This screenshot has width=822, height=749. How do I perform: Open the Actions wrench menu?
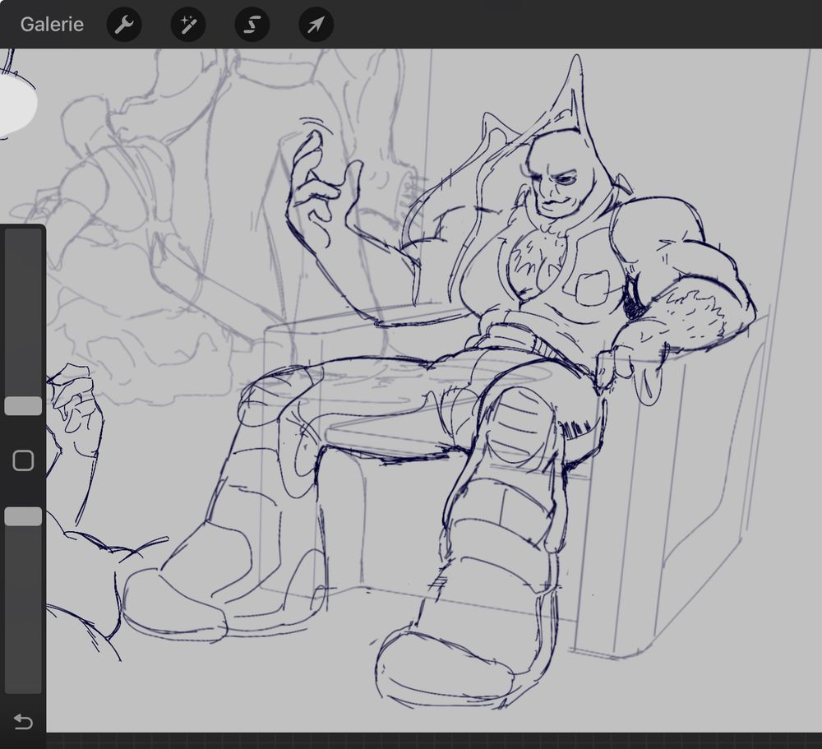coord(124,25)
